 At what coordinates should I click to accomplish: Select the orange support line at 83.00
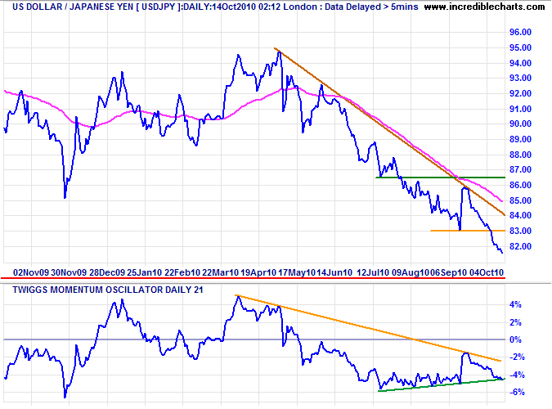tap(468, 231)
